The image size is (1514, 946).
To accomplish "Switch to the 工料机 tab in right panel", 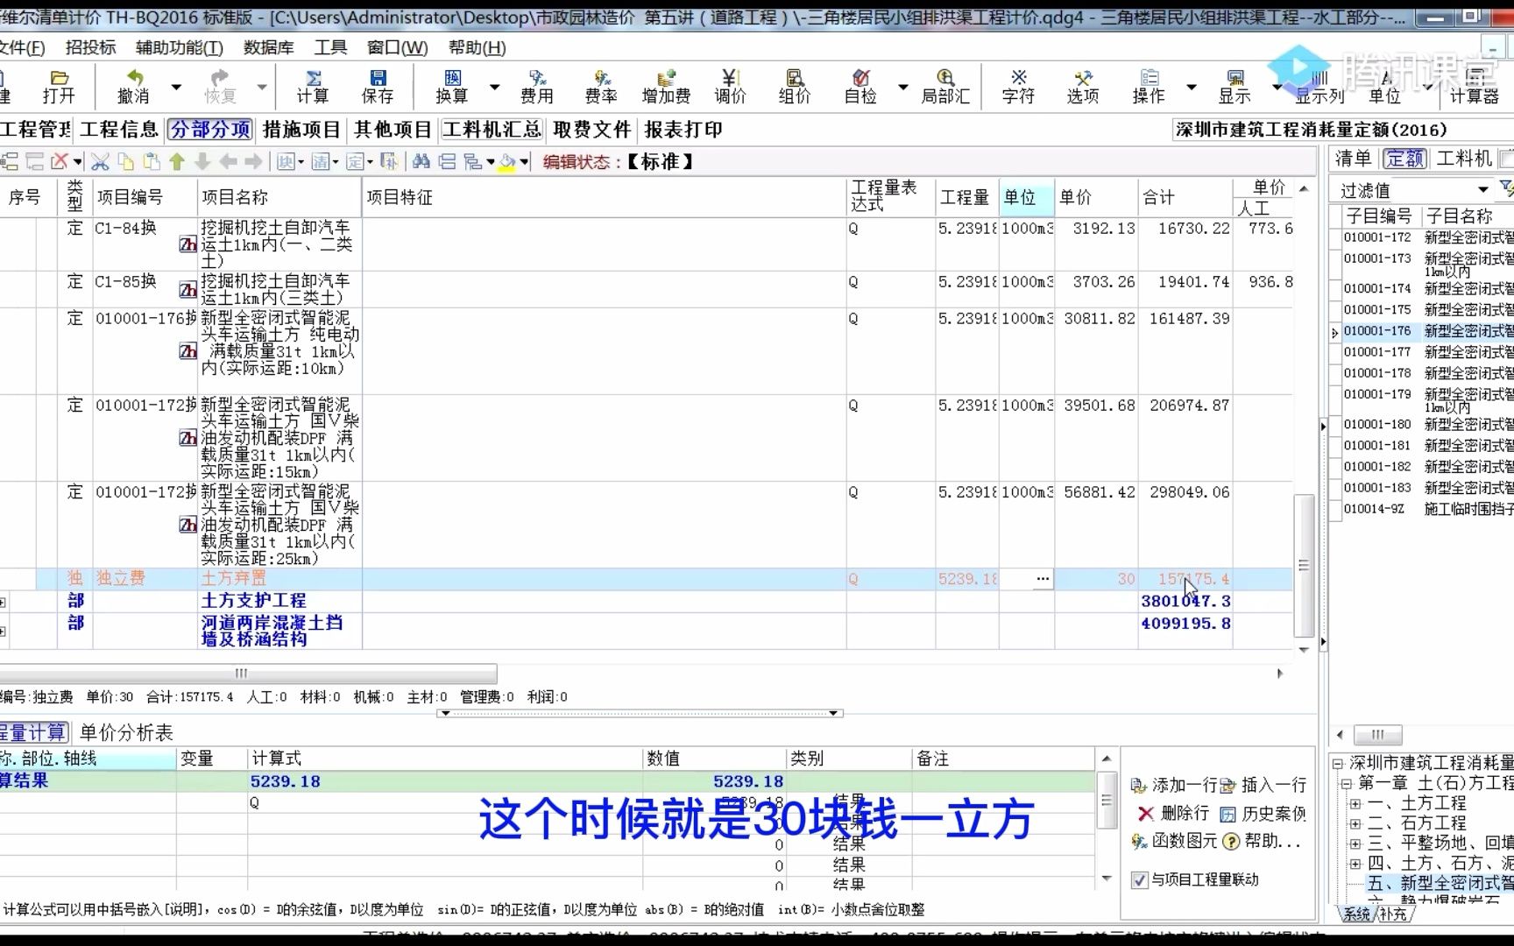I will pos(1464,159).
